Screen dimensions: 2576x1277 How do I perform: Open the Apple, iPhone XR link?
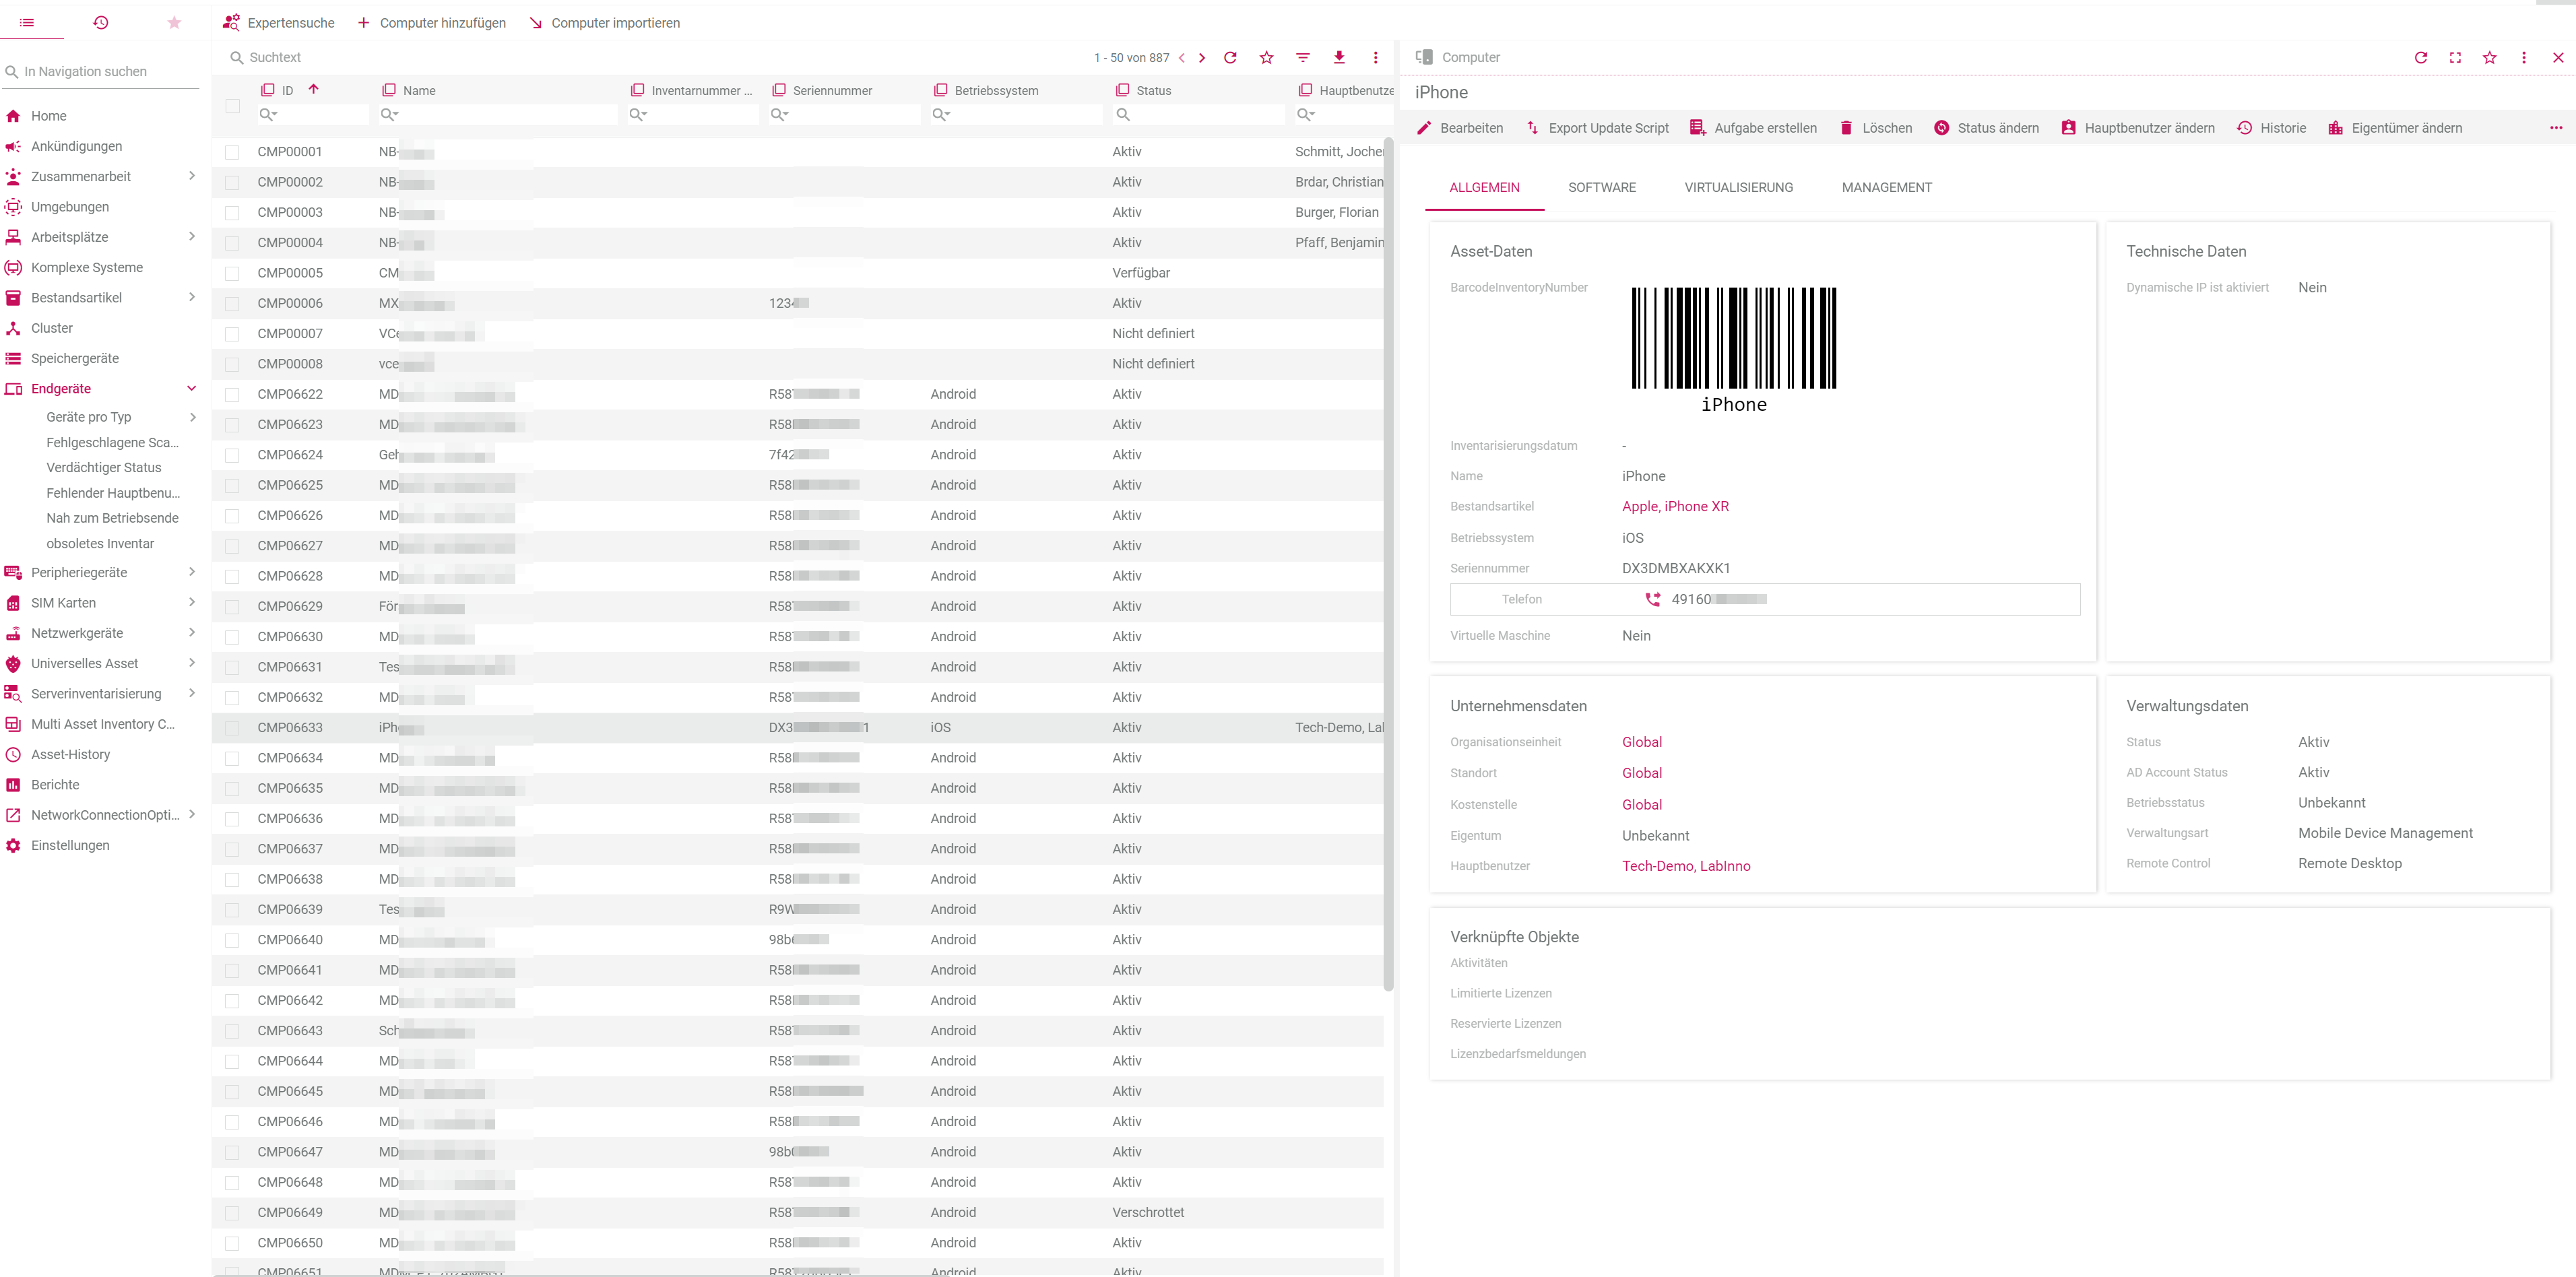coord(1675,506)
